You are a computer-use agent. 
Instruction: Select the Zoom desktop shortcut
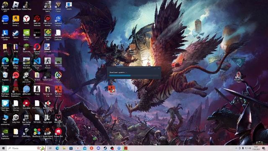click(x=5, y=20)
